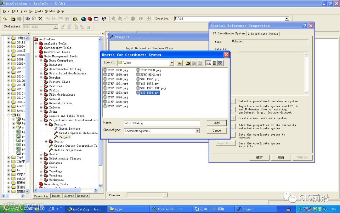Image resolution: width=340 pixels, height=213 pixels.
Task: Select ITRF 1988.prj file
Action: [x=116, y=70]
